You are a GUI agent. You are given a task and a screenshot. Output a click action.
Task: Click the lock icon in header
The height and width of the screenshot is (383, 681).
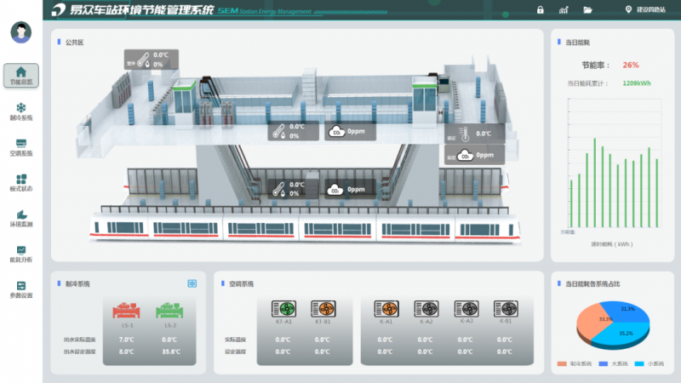[x=540, y=10]
